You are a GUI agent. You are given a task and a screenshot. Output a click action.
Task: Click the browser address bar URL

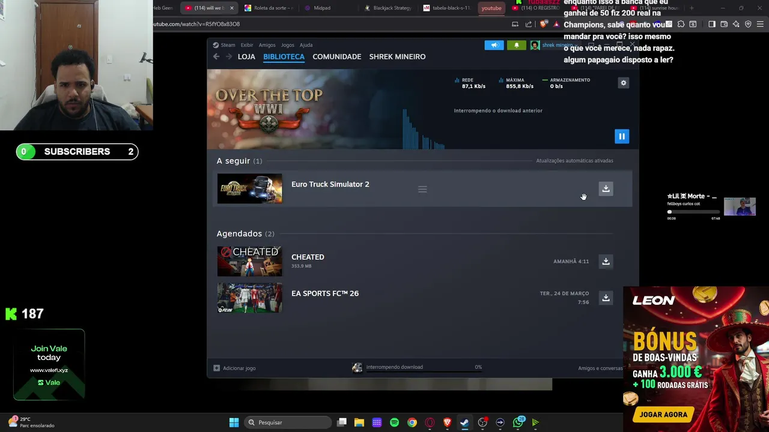coord(197,24)
